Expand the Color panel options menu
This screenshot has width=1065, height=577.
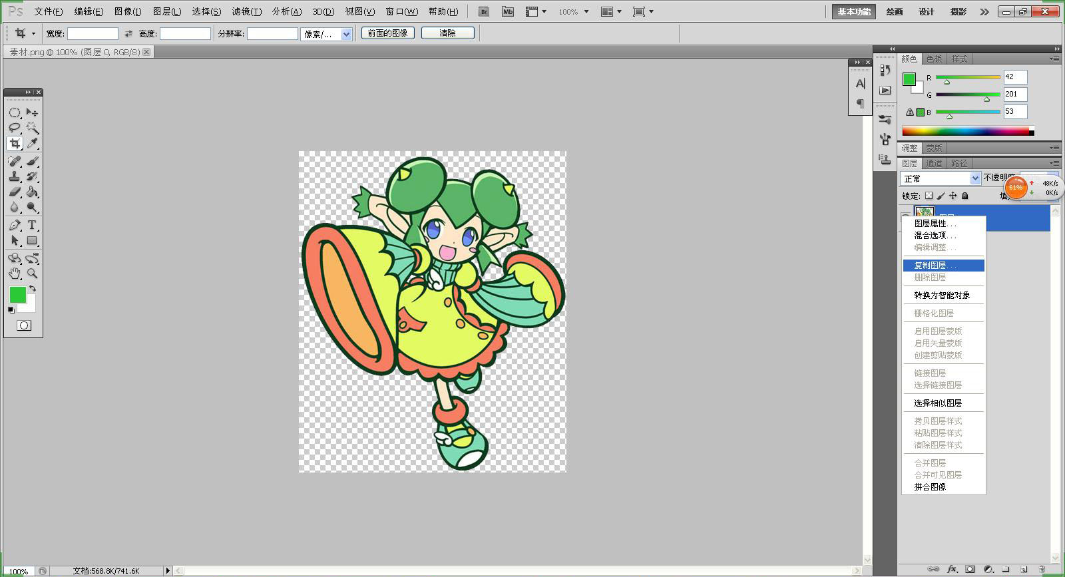[1054, 59]
